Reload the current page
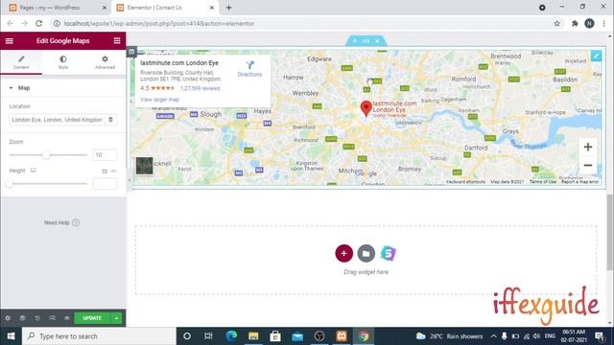The width and height of the screenshot is (614, 345). [38, 23]
